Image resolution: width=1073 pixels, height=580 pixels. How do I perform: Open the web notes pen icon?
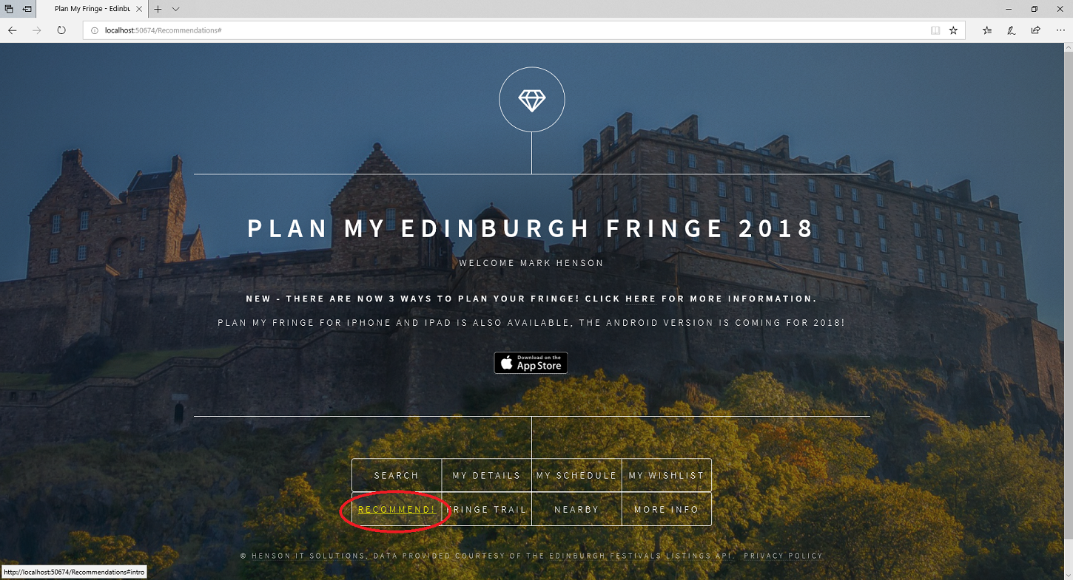coord(1011,30)
